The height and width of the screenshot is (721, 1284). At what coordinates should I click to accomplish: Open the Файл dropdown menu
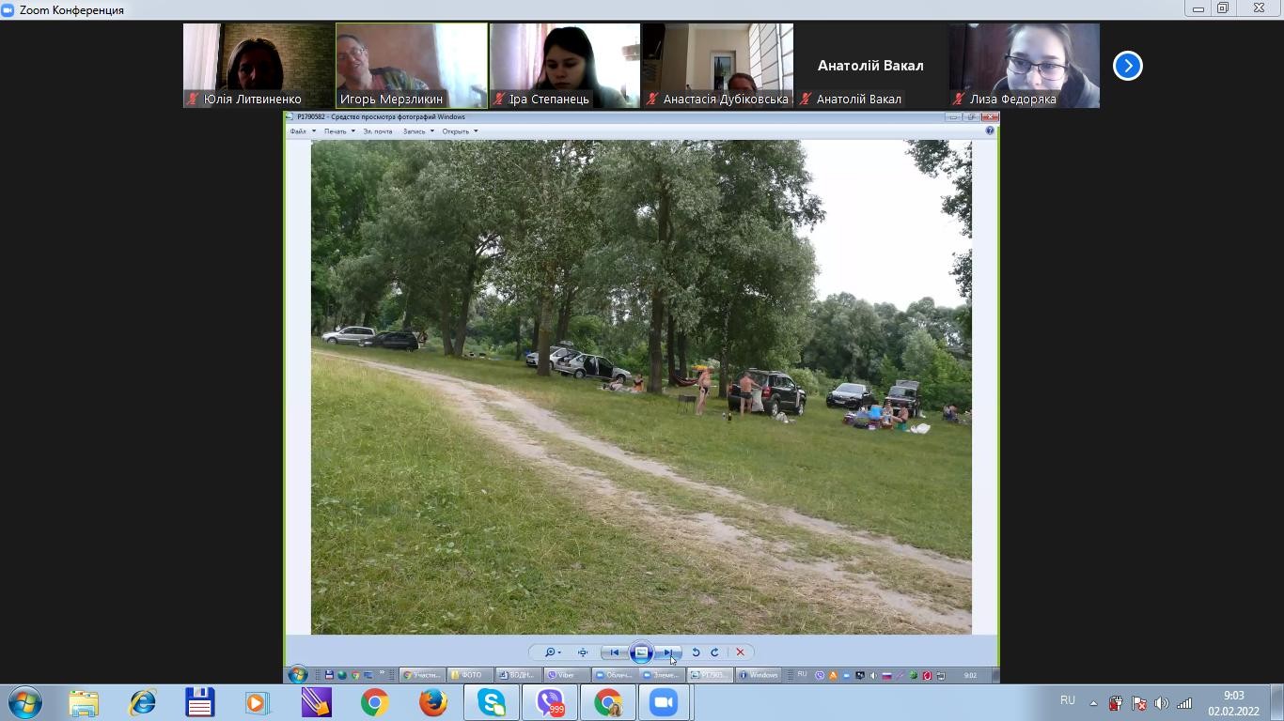coord(302,131)
